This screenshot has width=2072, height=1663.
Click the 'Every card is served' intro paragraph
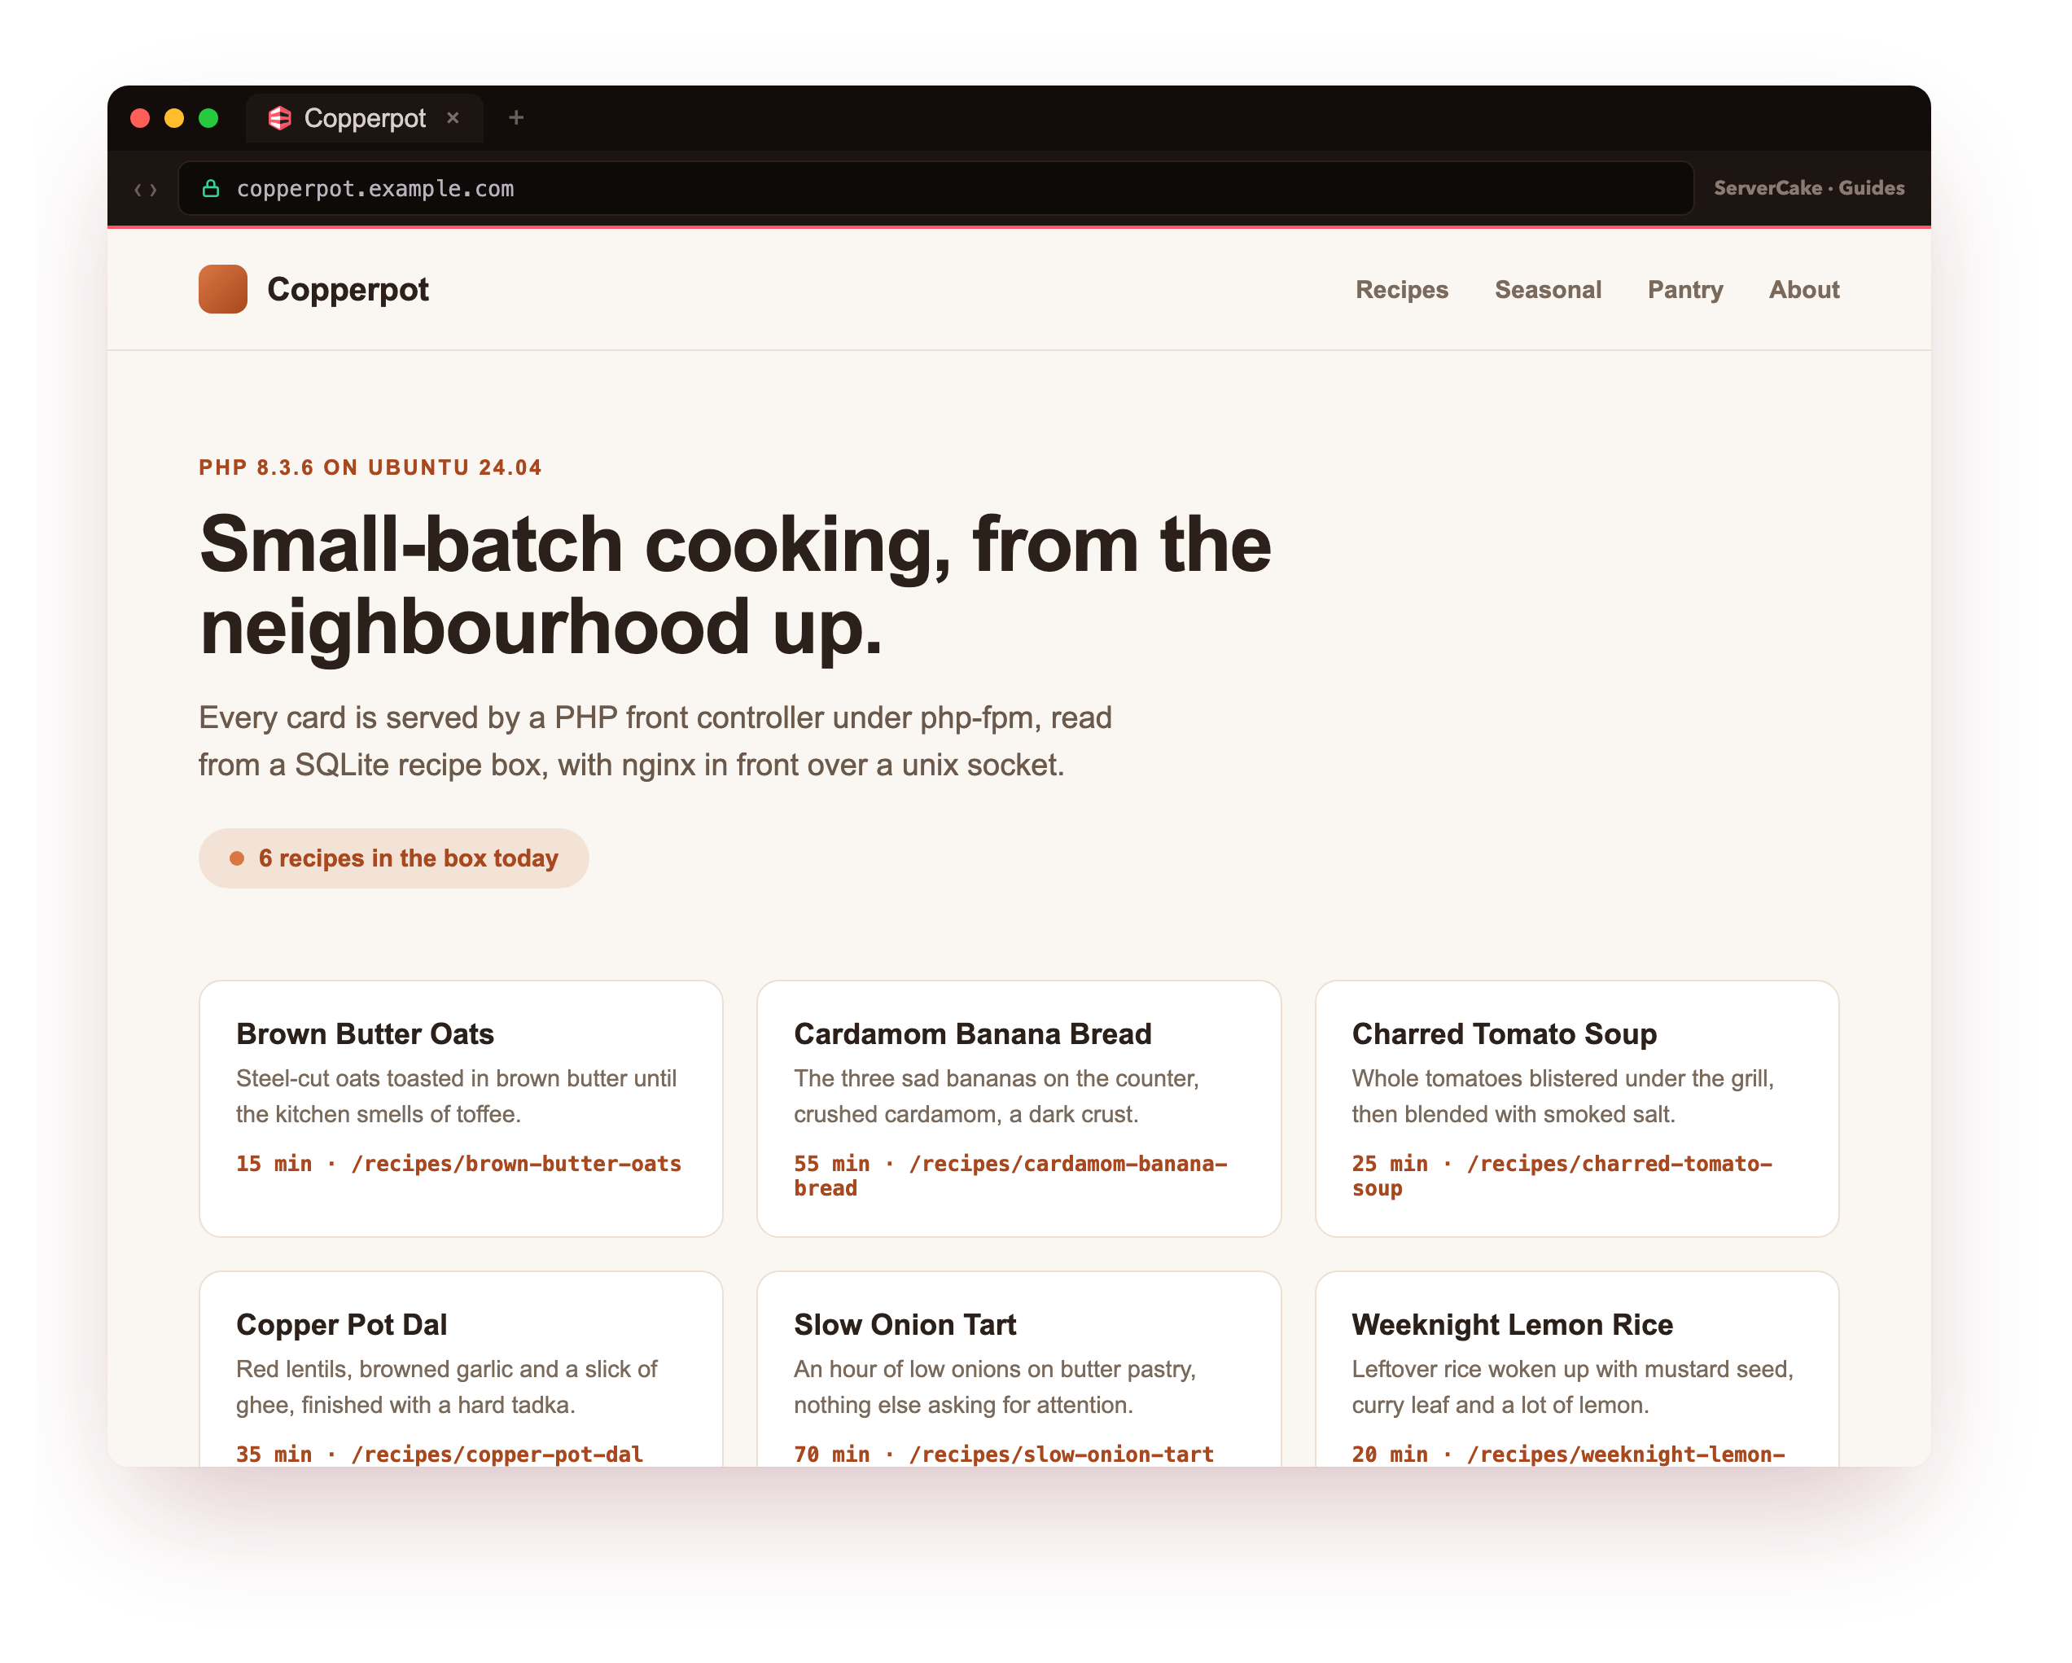(x=655, y=741)
